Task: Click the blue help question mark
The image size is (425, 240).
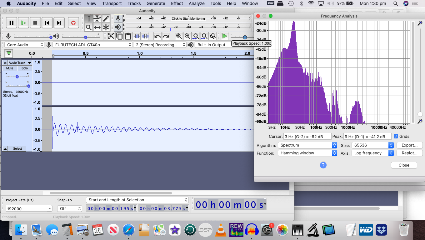Action: pos(323,165)
